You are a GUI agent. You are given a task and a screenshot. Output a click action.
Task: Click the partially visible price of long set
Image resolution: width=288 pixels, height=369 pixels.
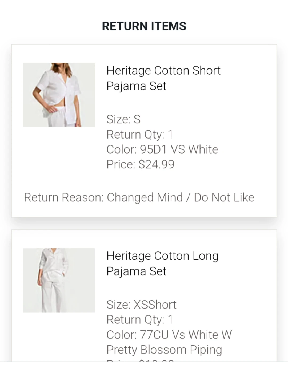[140, 360]
